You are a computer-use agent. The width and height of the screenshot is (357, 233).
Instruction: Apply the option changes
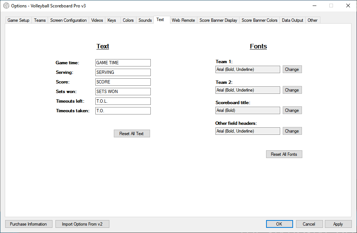(338, 224)
